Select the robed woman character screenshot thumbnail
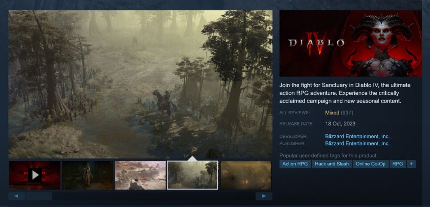Screen dimensions: 430x207 87,175
